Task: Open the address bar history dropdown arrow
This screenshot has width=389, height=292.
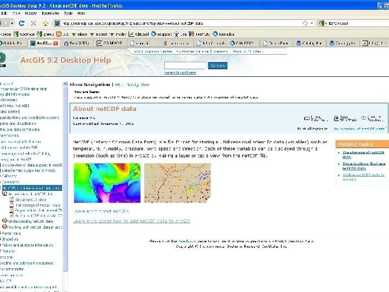Action: pos(312,23)
